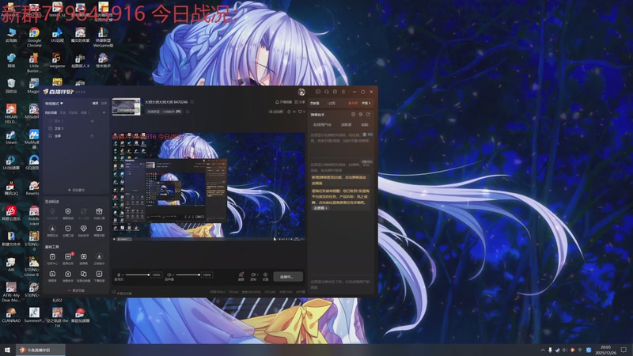Click the 分享 share button
This screenshot has height=356, width=633.
click(300, 102)
